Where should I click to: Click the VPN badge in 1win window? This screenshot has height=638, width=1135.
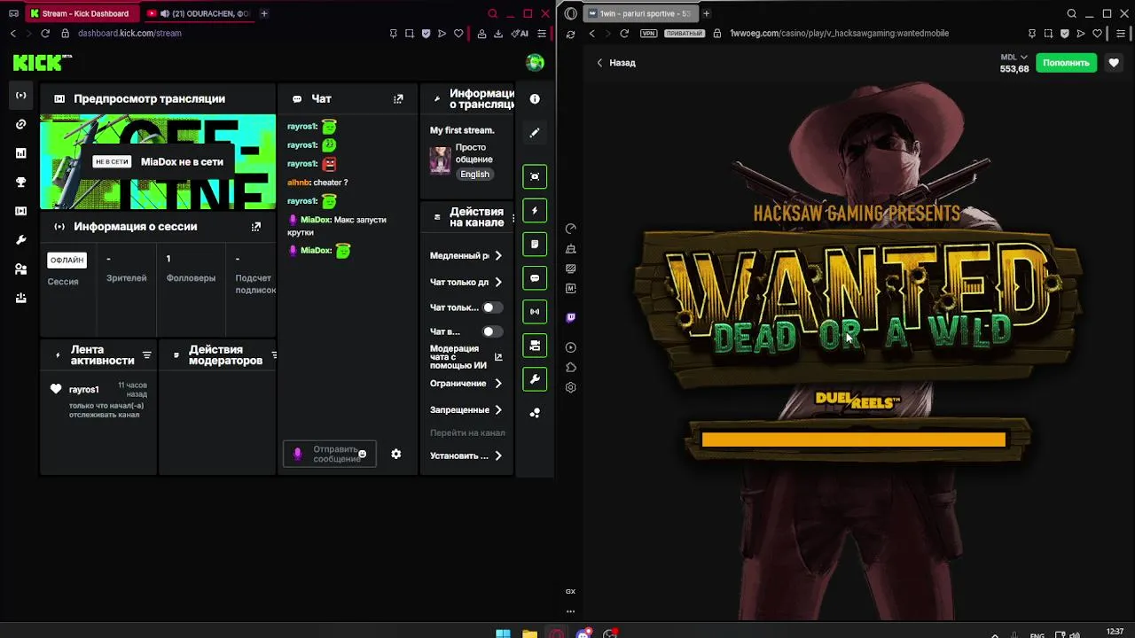(647, 34)
